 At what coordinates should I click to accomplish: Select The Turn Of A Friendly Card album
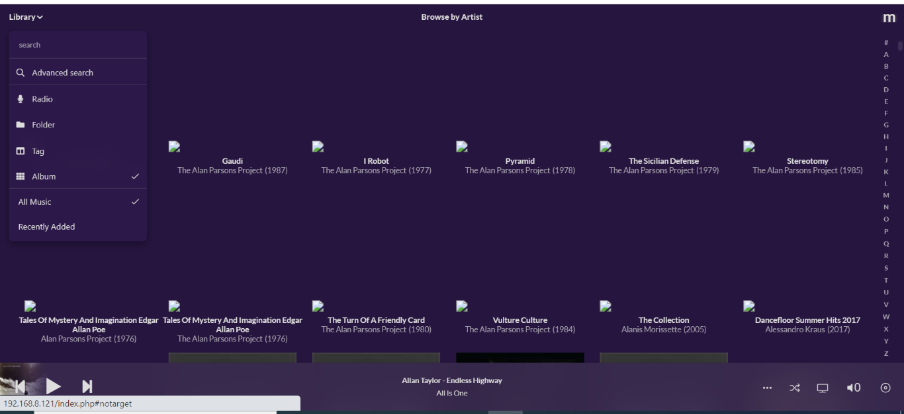376,320
